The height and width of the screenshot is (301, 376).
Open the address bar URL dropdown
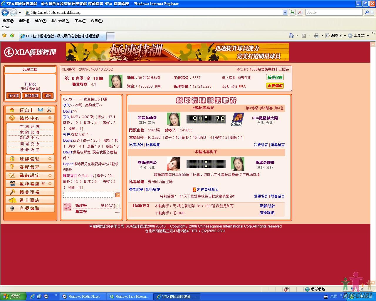coord(285,12)
